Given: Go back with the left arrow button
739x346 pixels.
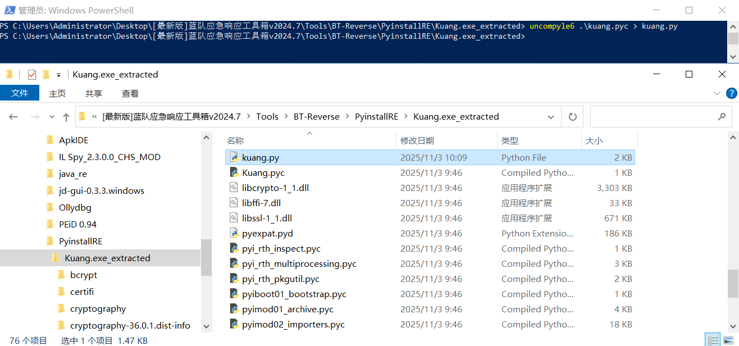Looking at the screenshot, I should [x=13, y=117].
